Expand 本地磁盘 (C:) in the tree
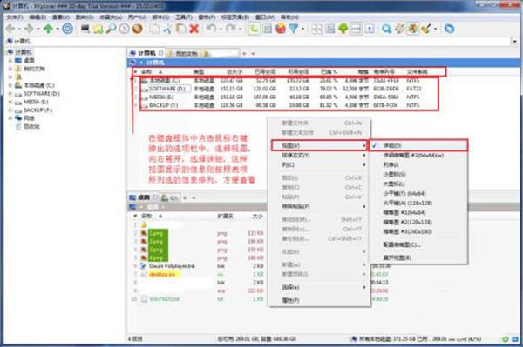Image resolution: width=523 pixels, height=347 pixels. pos(10,85)
